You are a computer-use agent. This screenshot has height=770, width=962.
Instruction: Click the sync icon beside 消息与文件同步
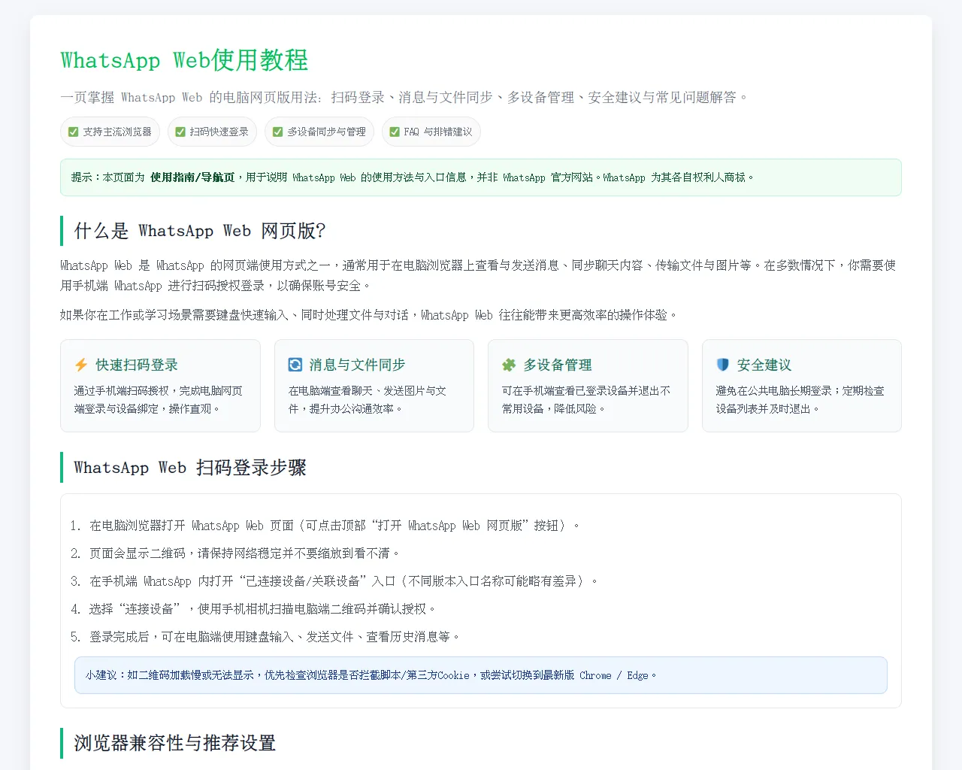click(295, 365)
